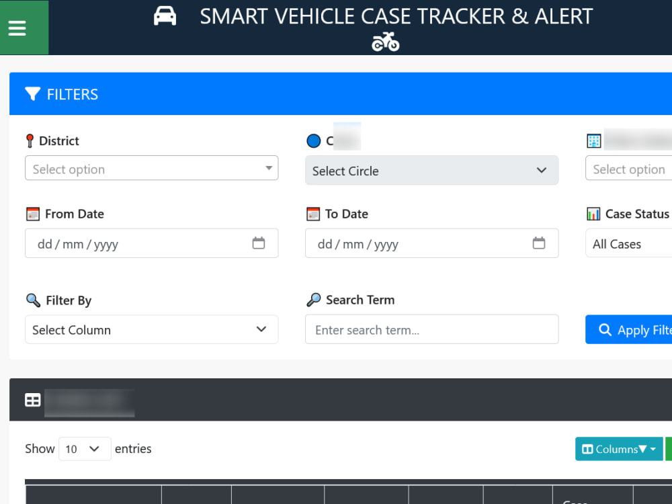Viewport: 672px width, 504px height.
Task: Click the Search Term label
Action: pyautogui.click(x=360, y=300)
